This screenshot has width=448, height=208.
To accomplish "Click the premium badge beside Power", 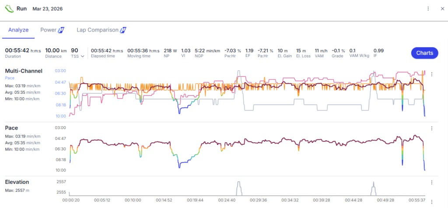I will pos(61,30).
